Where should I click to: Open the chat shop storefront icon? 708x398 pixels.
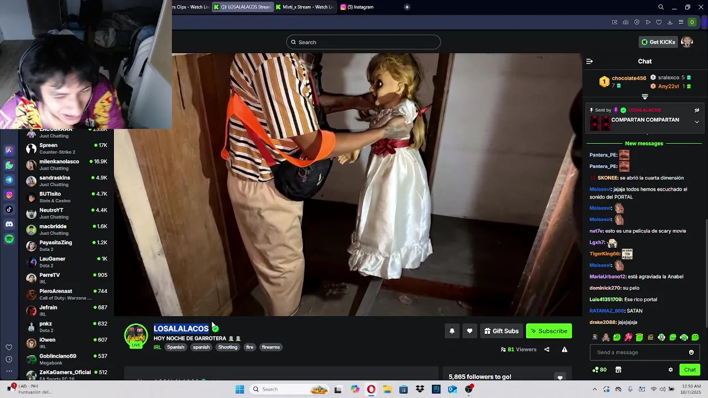[x=618, y=370]
